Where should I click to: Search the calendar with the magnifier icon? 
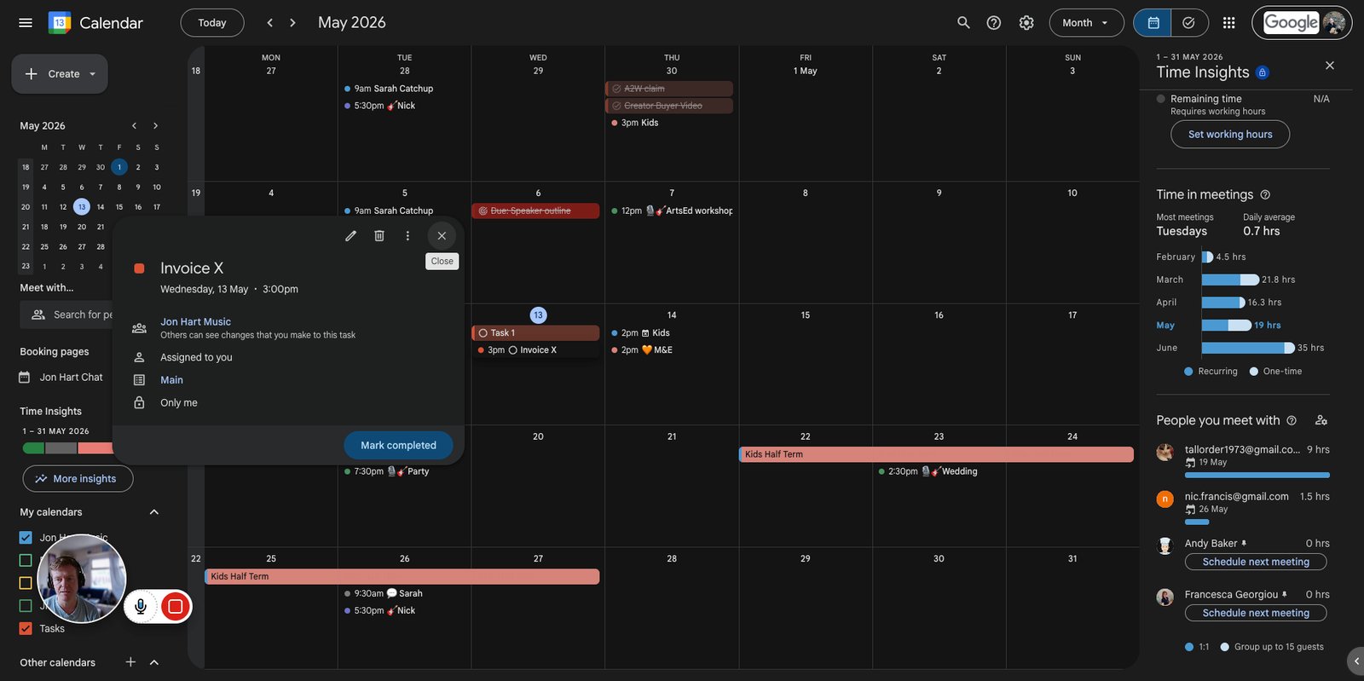tap(963, 23)
